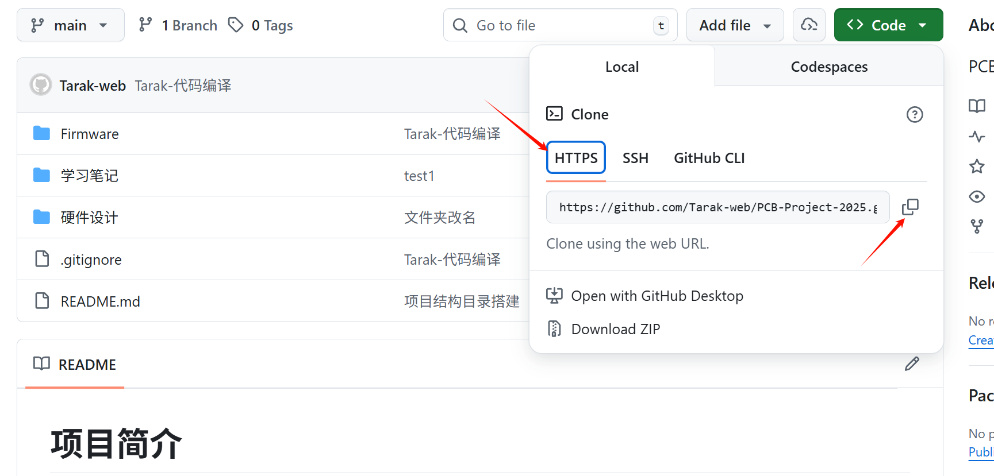View 0 Tags link
The height and width of the screenshot is (476, 994).
click(260, 25)
